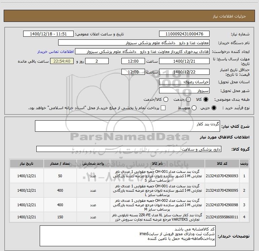Select item code 2132410704290098
The width and height of the screenshot is (259, 251).
tap(222, 205)
